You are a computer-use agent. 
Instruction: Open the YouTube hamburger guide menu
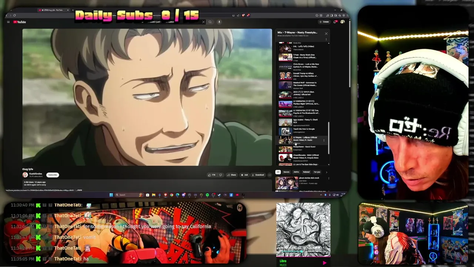coord(8,22)
